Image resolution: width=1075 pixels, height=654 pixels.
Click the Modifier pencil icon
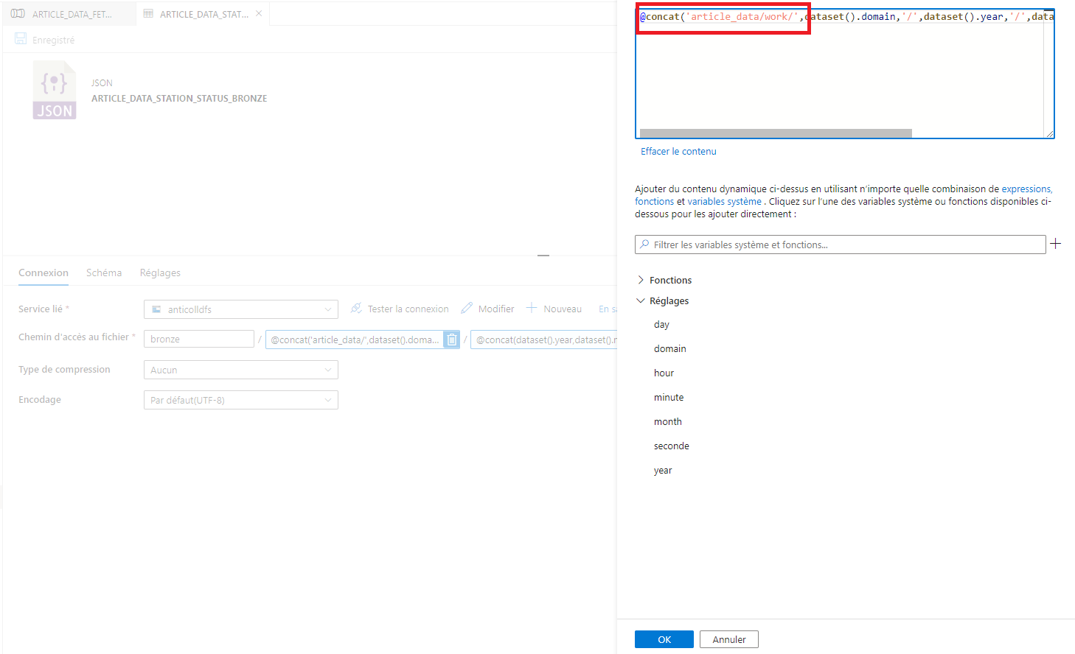tap(467, 309)
